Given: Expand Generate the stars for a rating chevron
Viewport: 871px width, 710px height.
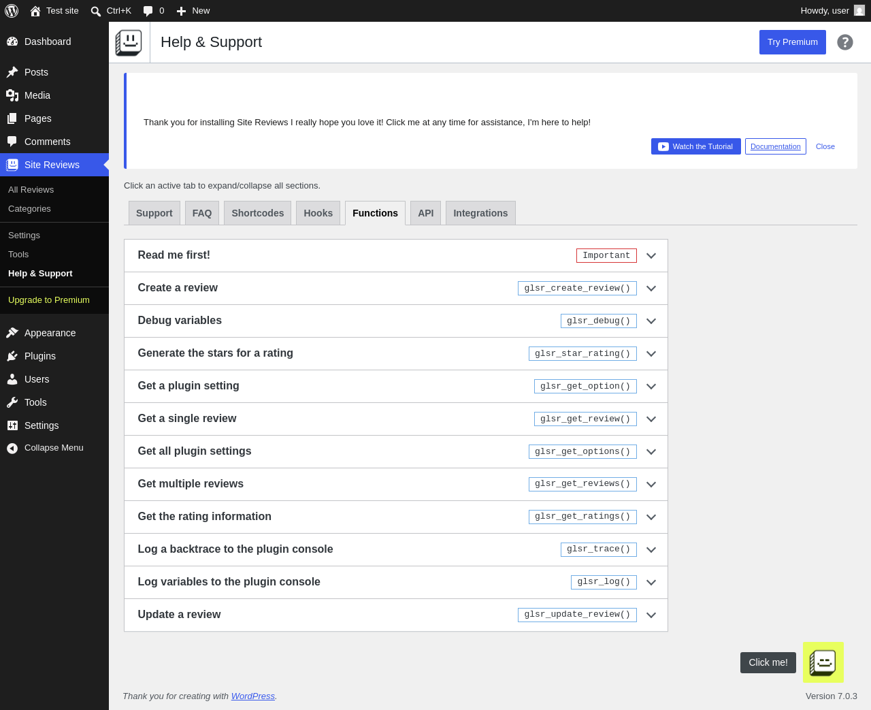Looking at the screenshot, I should coord(651,353).
